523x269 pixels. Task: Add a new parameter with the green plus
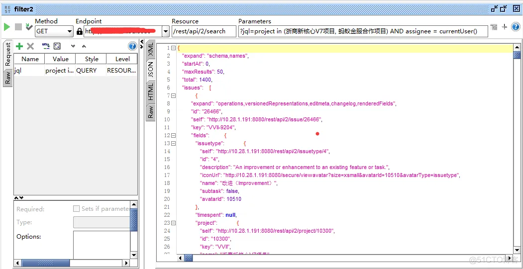[x=19, y=46]
